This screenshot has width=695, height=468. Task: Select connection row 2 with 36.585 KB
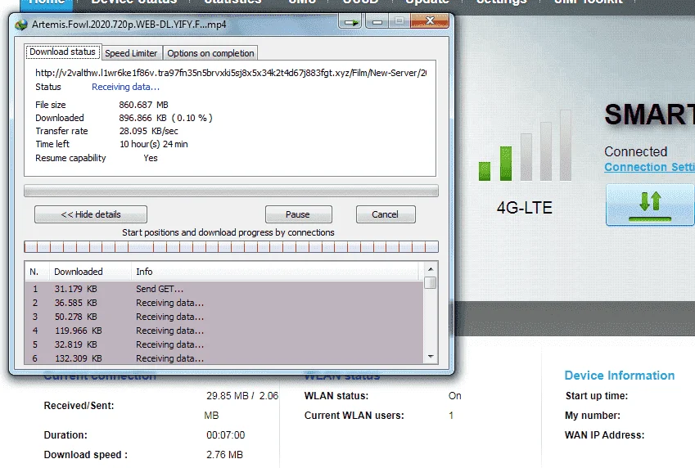coord(224,303)
